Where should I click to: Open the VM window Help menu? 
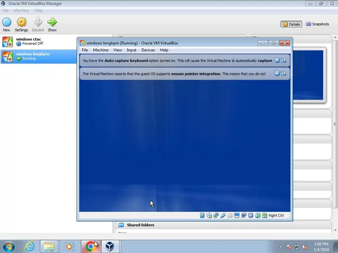164,50
